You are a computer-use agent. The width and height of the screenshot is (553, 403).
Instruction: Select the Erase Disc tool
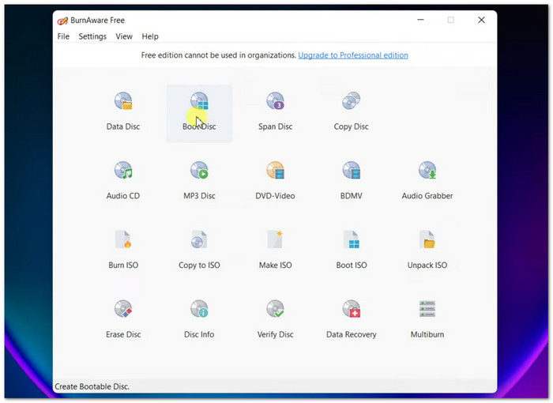(x=123, y=320)
